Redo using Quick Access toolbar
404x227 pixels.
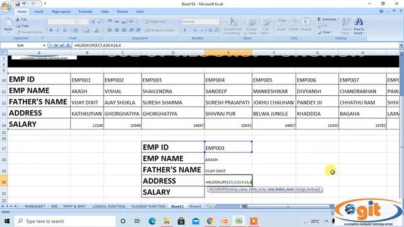tap(33, 4)
